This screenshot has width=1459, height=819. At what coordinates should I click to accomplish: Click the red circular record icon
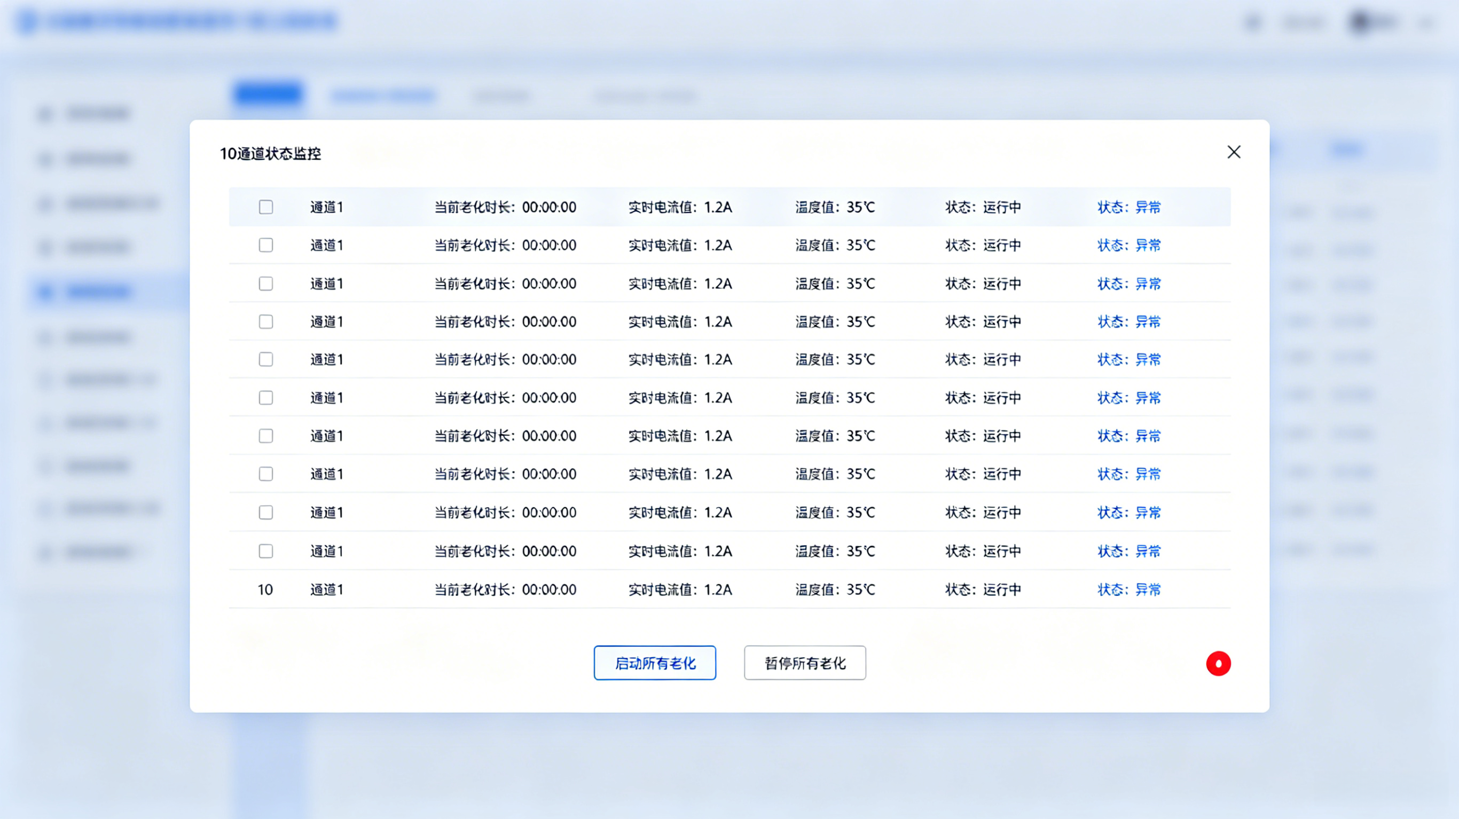click(x=1218, y=663)
